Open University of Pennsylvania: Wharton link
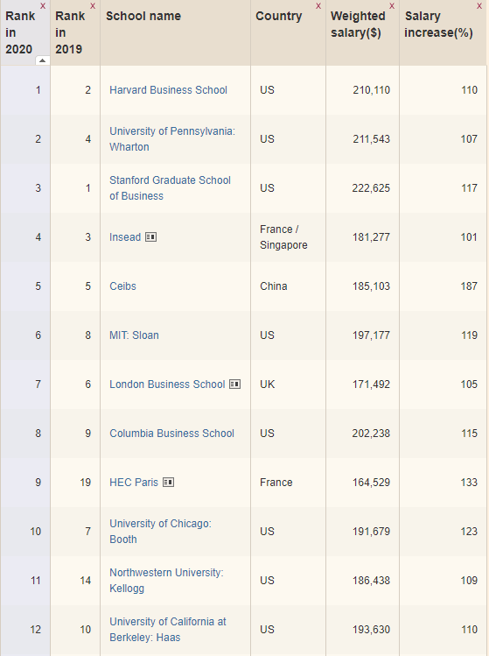The image size is (489, 656). pyautogui.click(x=172, y=139)
